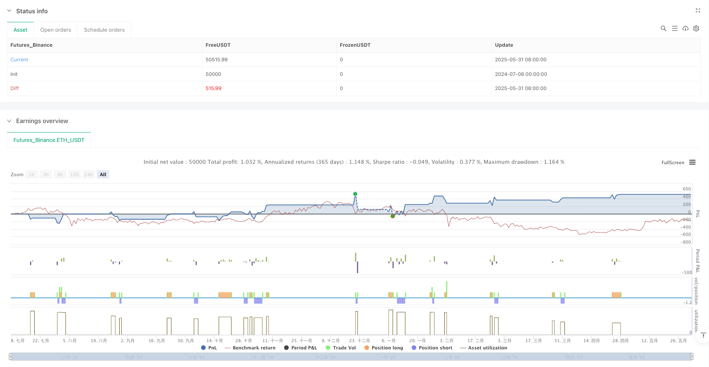Image resolution: width=709 pixels, height=367 pixels.
Task: Switch to the Schedule orders tab
Action: tap(104, 30)
